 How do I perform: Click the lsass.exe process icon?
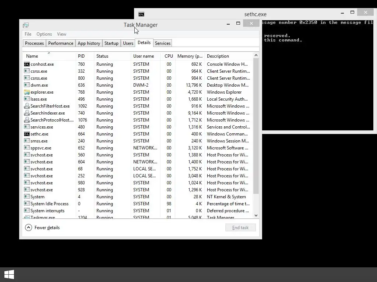[27, 99]
